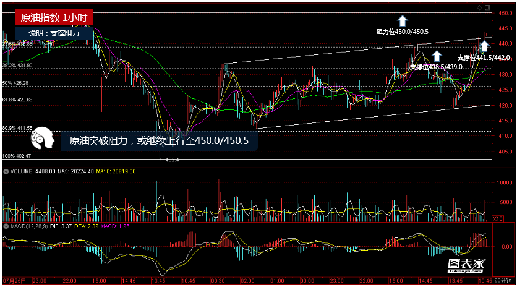Click the 425.0 price axis label
Screen dimensions: 517x287
coord(505,90)
